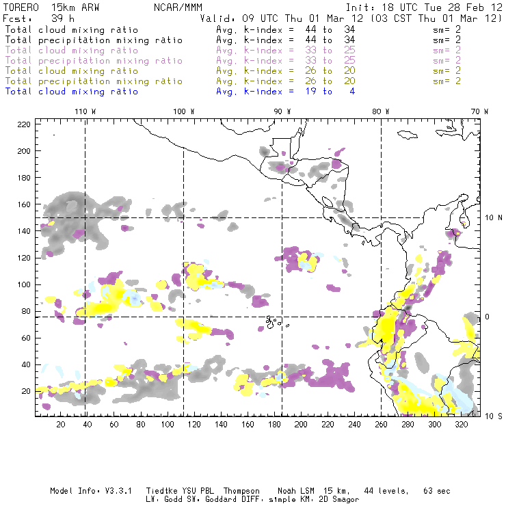506x506 pixels.
Task: Select the YSU PBL scheme text
Action: [x=198, y=491]
